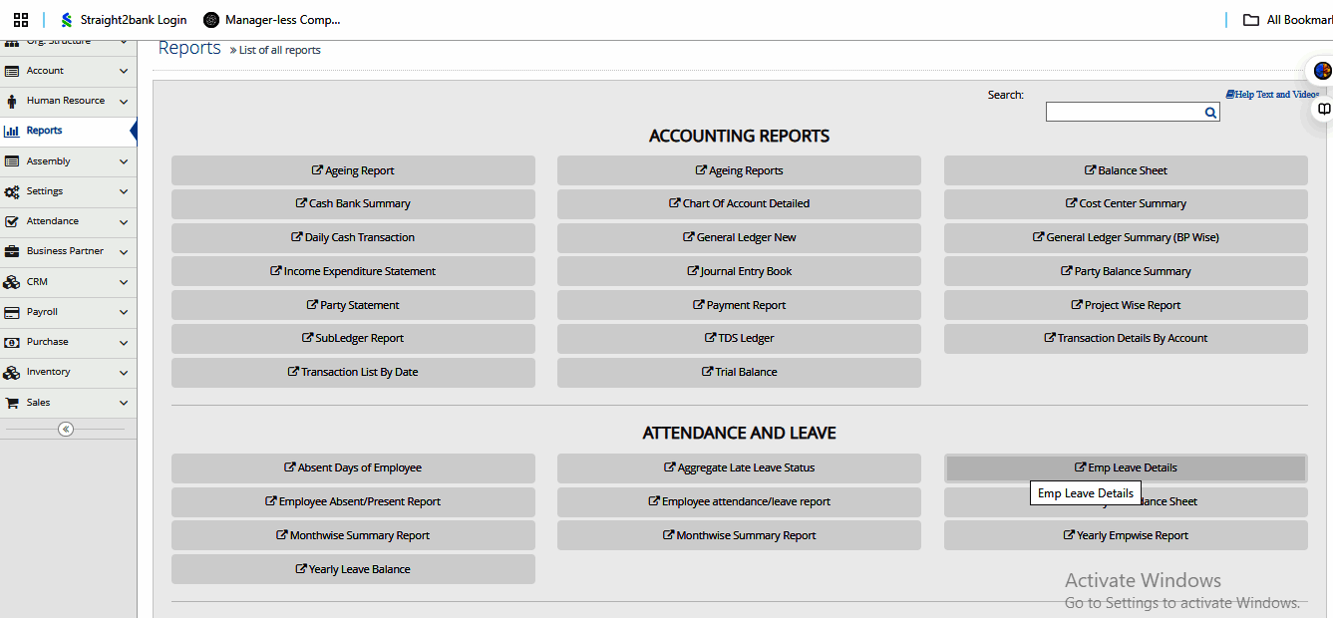Open the Aggregate Late Leave Status report

739,467
